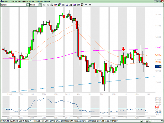
Task: Select the blue trendline on the chart
Action: [x=81, y=84]
